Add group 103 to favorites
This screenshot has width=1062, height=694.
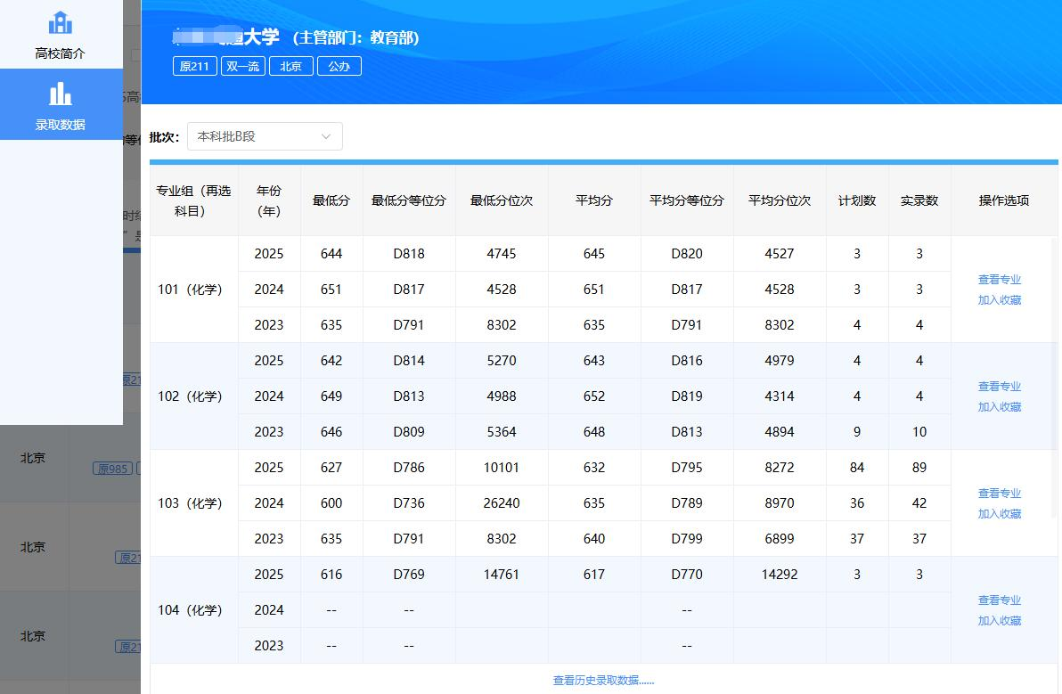999,514
